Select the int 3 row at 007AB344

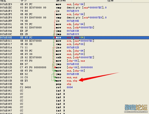(75, 101)
